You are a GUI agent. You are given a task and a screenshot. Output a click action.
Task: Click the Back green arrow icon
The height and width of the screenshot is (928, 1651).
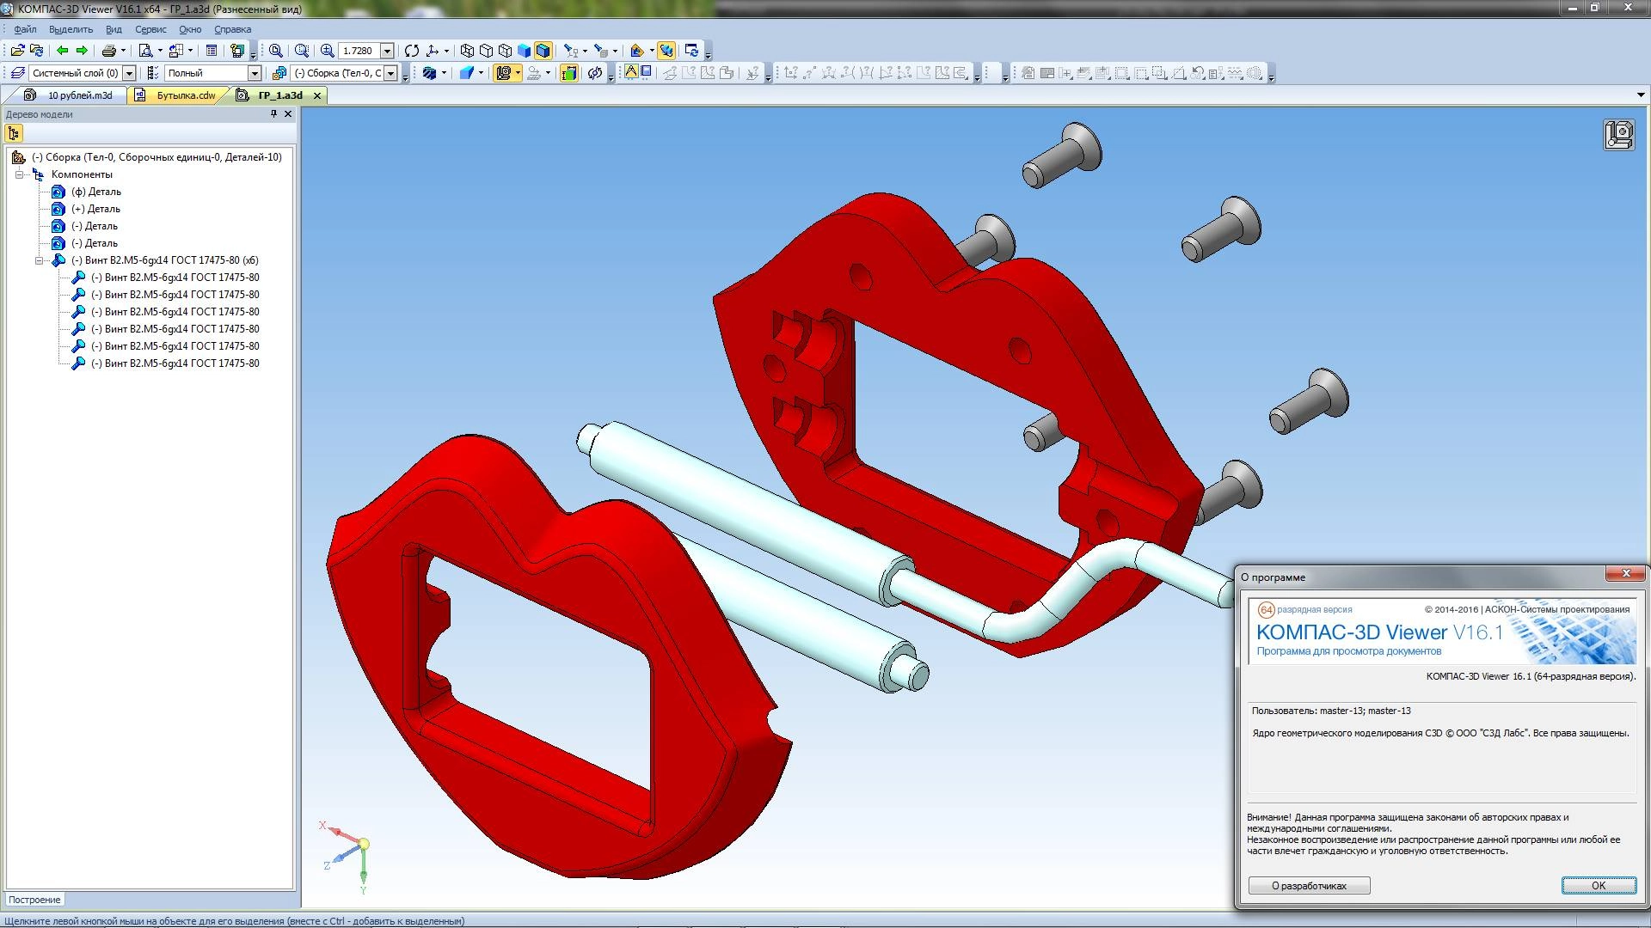coord(63,51)
